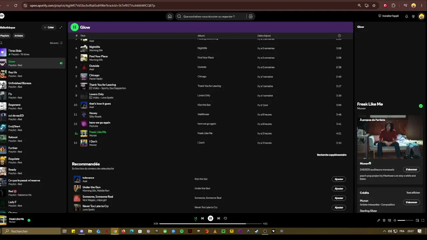427x240 pixels.
Task: Follow Munan from the Crédits section
Action: (412, 202)
